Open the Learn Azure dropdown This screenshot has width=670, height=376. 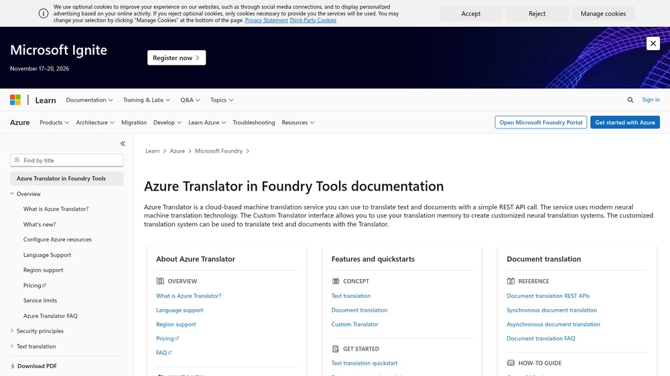(x=207, y=122)
